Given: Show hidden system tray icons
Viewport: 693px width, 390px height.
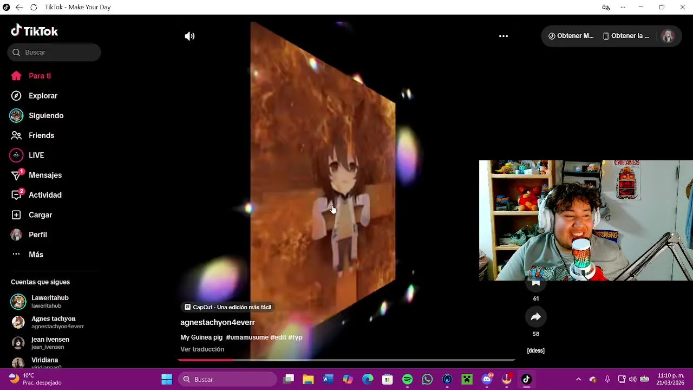Looking at the screenshot, I should point(578,379).
